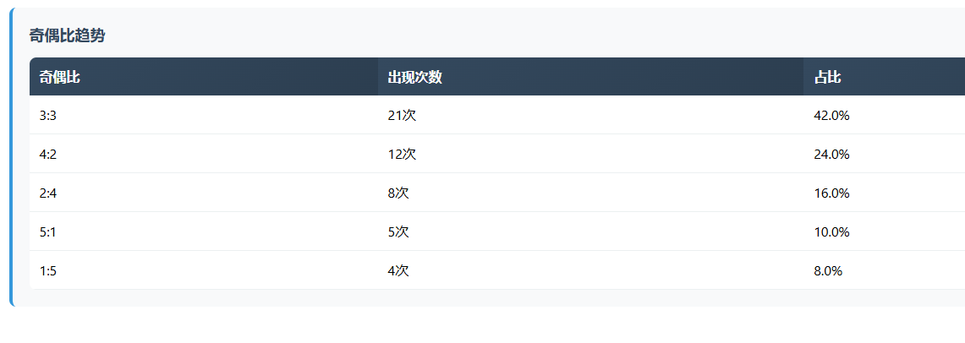Select the 16.0% percentage cell
Image resolution: width=965 pixels, height=343 pixels.
tap(831, 193)
